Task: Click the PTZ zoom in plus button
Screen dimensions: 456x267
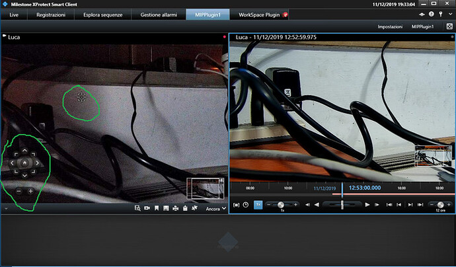Action: tap(30, 190)
